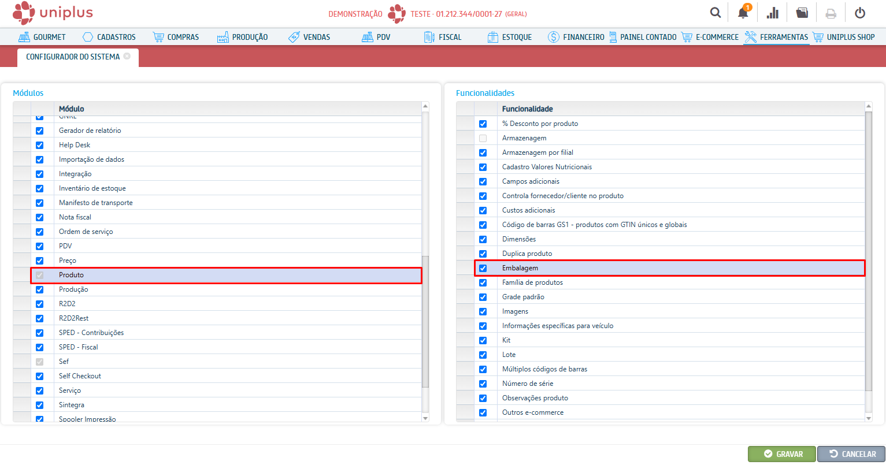Close the Configurador do Sistema tab

pos(127,57)
